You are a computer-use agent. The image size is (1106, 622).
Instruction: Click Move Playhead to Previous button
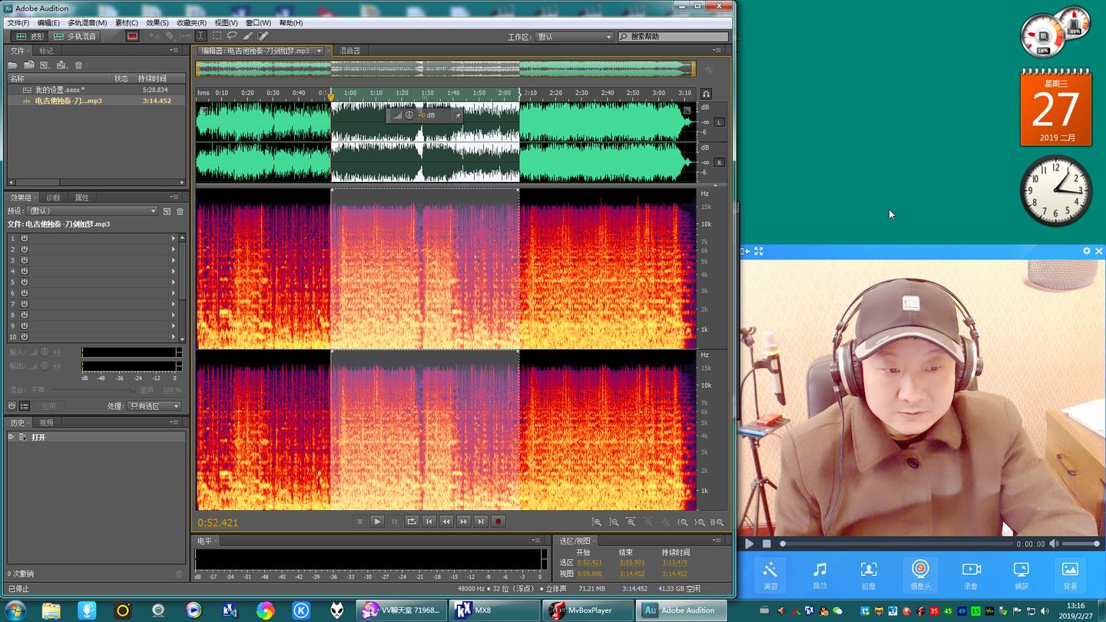click(429, 521)
